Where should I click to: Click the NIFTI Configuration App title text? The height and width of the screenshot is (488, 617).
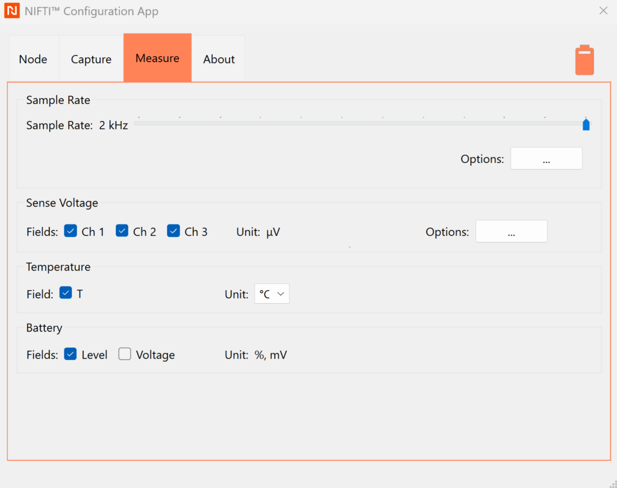(92, 11)
